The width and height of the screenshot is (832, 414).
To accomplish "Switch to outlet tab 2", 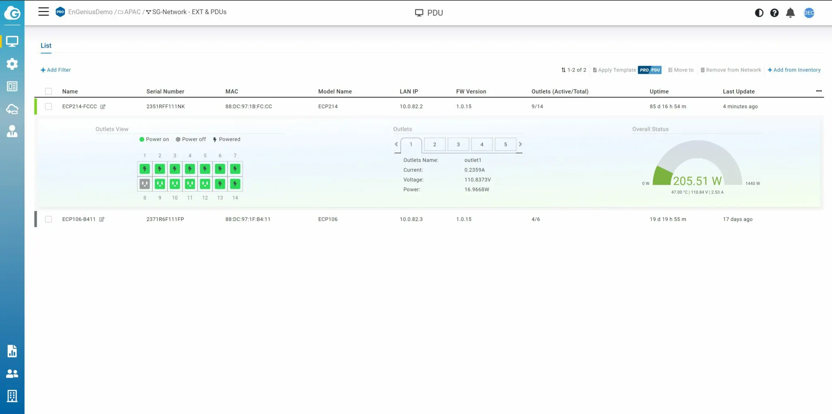I will coord(434,144).
